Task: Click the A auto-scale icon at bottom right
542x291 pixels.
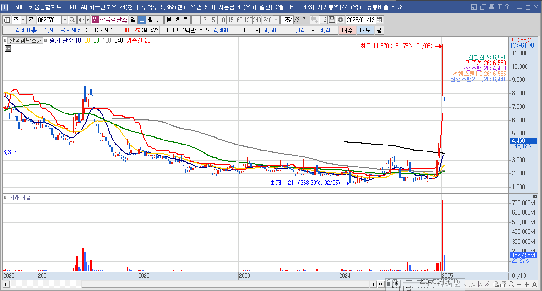Action: (x=534, y=285)
